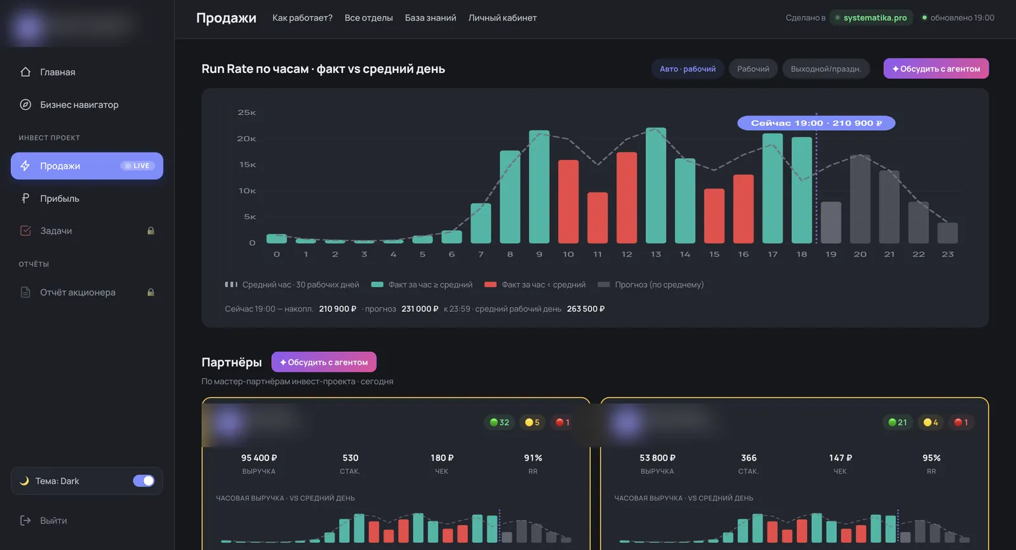Open the Как работает? top menu
Viewport: 1016px width, 550px height.
[x=302, y=18]
